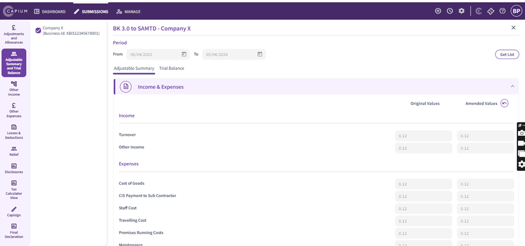The image size is (525, 246).
Task: Open the To date calendar picker
Action: [x=260, y=54]
